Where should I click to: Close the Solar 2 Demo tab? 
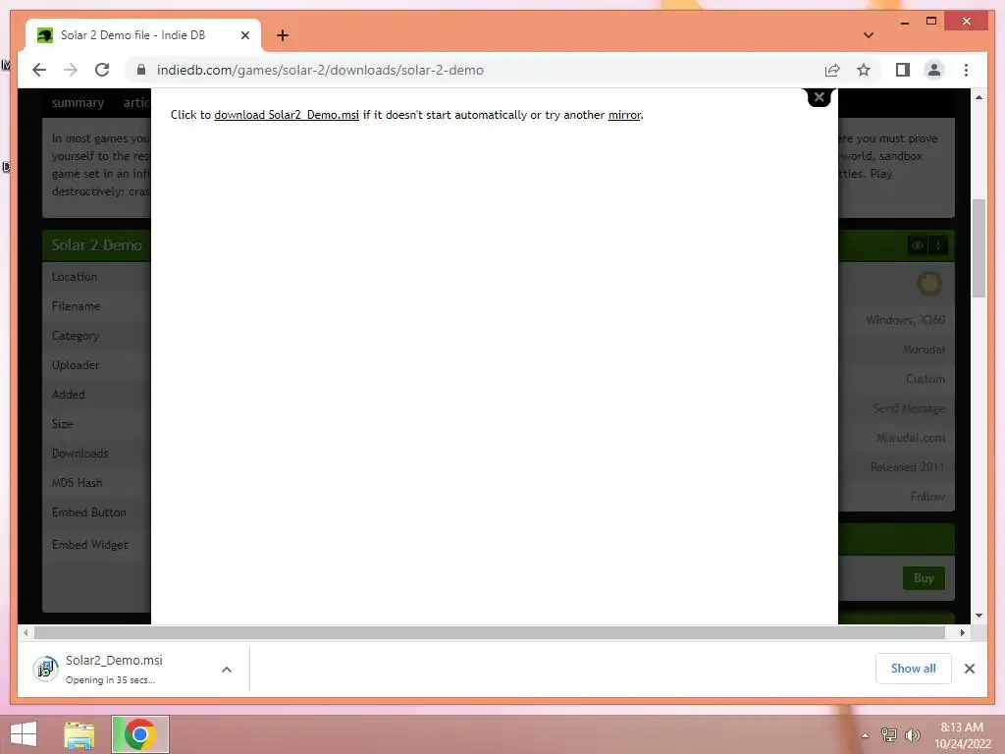(x=244, y=35)
